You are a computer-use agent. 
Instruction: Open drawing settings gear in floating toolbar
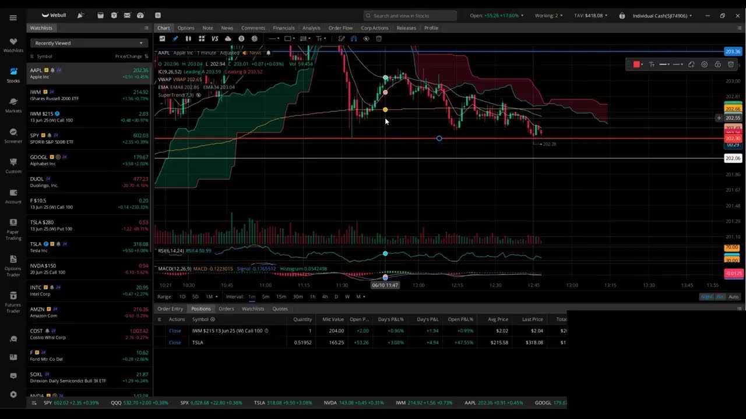coord(705,65)
